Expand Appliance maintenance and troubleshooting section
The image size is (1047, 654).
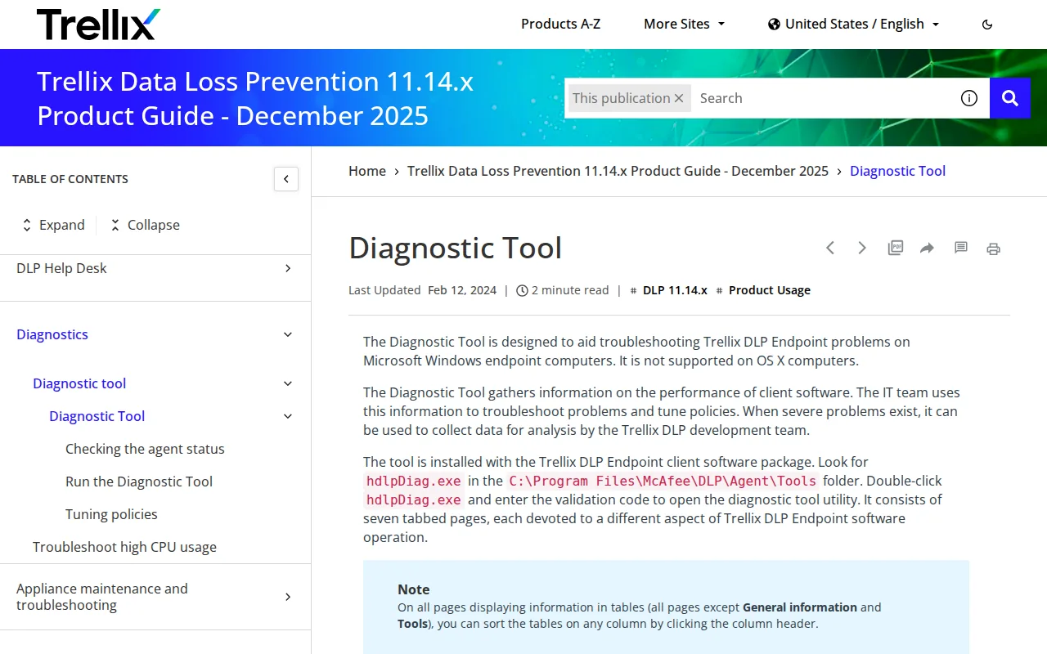click(x=288, y=597)
